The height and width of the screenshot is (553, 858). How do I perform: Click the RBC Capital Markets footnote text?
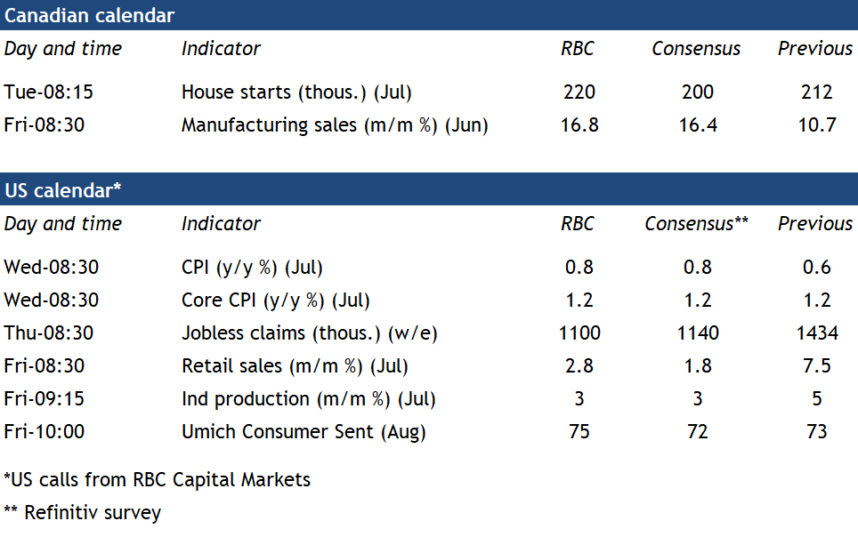click(158, 480)
